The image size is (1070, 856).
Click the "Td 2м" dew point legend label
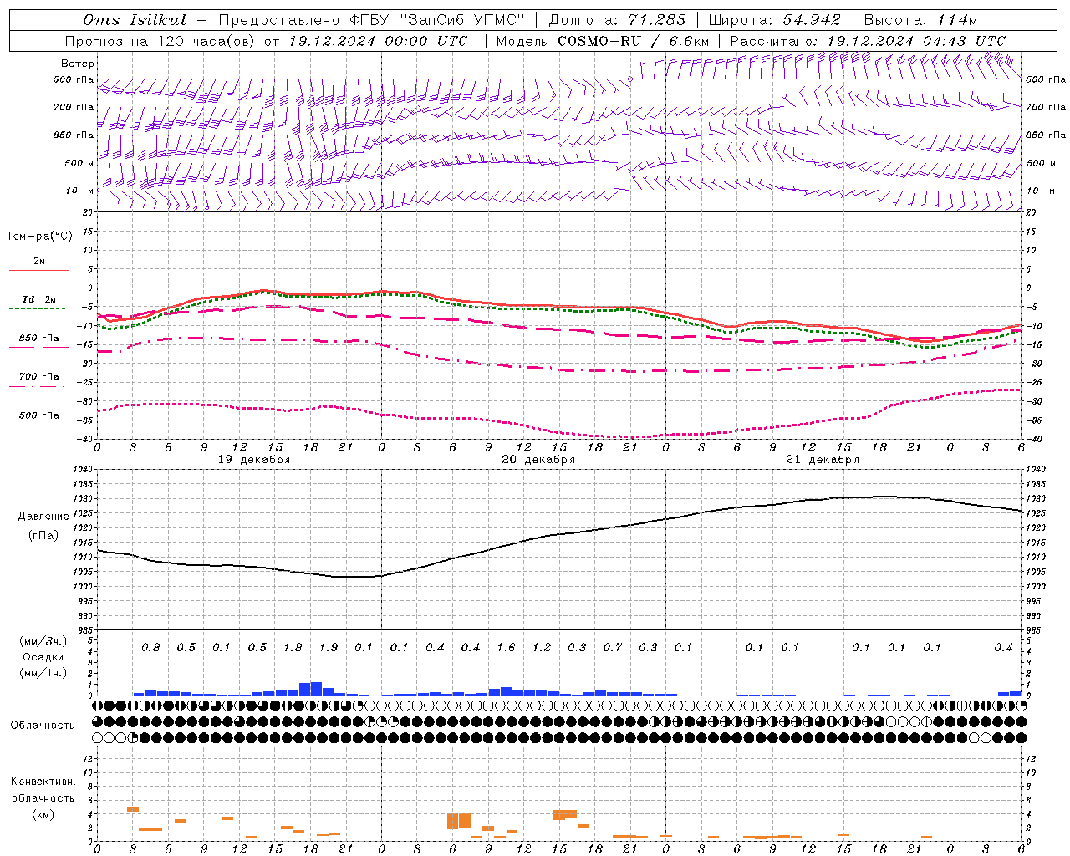tap(38, 299)
